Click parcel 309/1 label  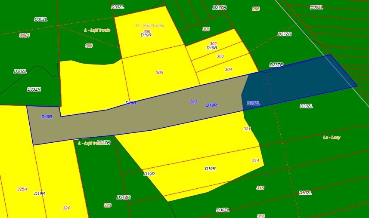pyautogui.click(x=25, y=36)
